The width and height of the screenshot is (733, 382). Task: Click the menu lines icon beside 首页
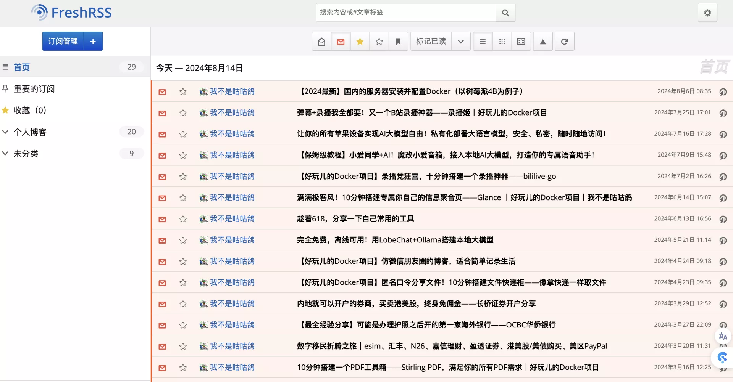[5, 67]
